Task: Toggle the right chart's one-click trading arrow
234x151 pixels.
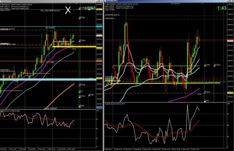Action: [x=106, y=4]
